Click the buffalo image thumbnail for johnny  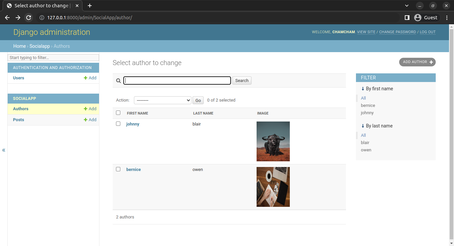click(x=273, y=141)
